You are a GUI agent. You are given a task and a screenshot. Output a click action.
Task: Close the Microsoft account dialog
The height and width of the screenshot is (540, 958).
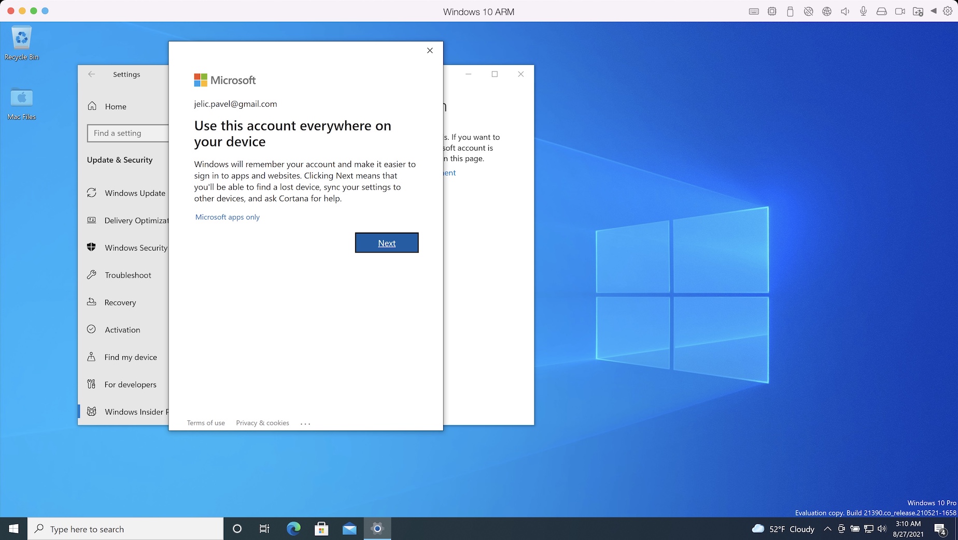coord(430,50)
